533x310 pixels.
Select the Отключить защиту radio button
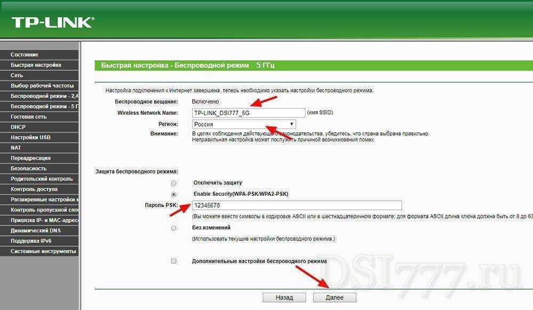pos(174,183)
